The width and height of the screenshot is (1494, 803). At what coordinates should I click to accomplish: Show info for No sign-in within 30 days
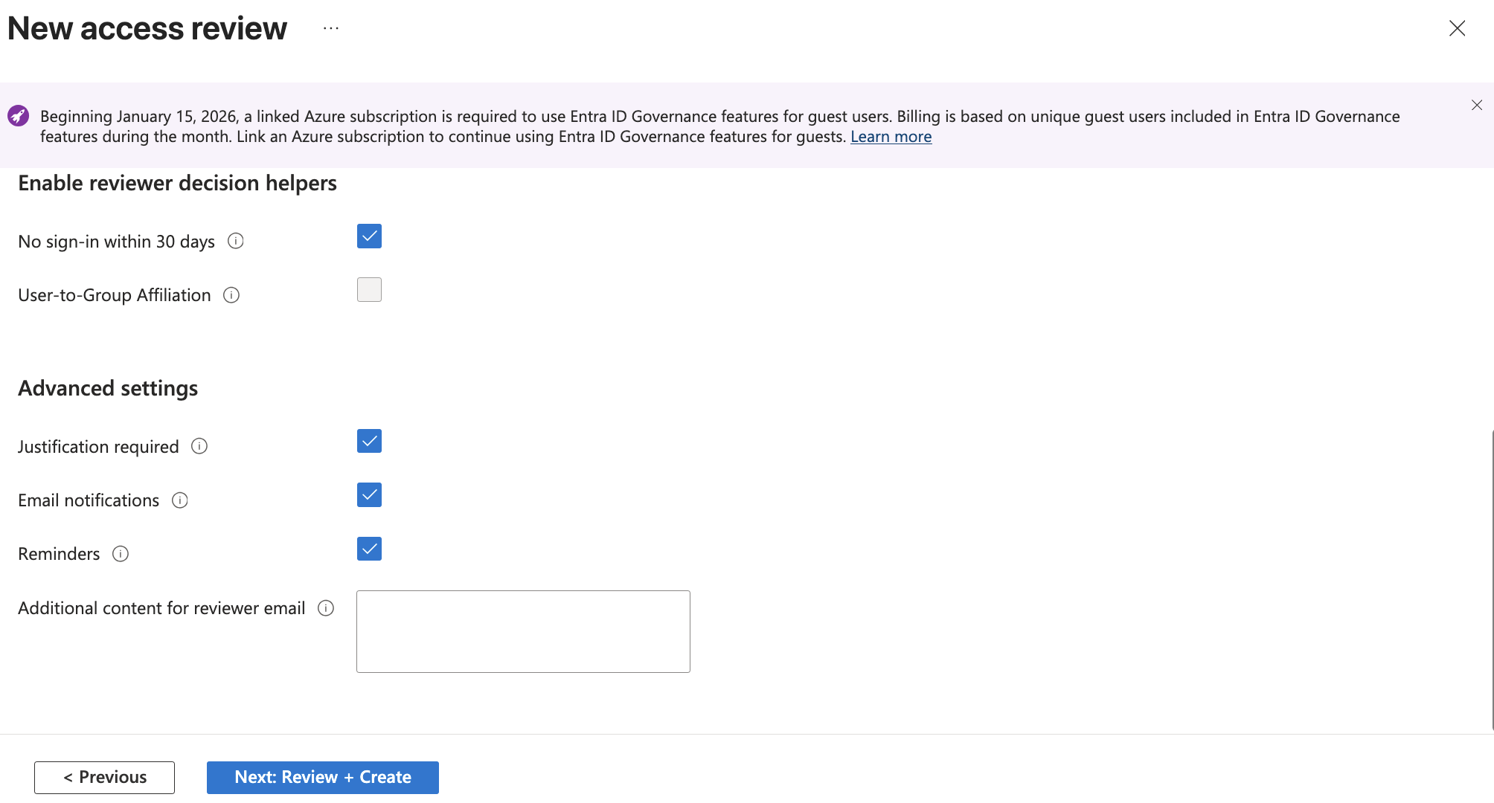[236, 241]
